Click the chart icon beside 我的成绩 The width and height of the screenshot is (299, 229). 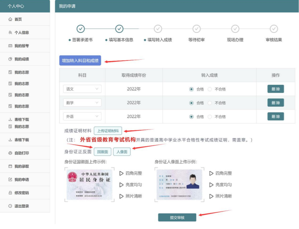(10, 59)
